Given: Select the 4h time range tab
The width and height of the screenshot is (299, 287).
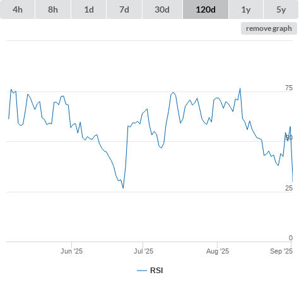Looking at the screenshot, I should point(18,9).
